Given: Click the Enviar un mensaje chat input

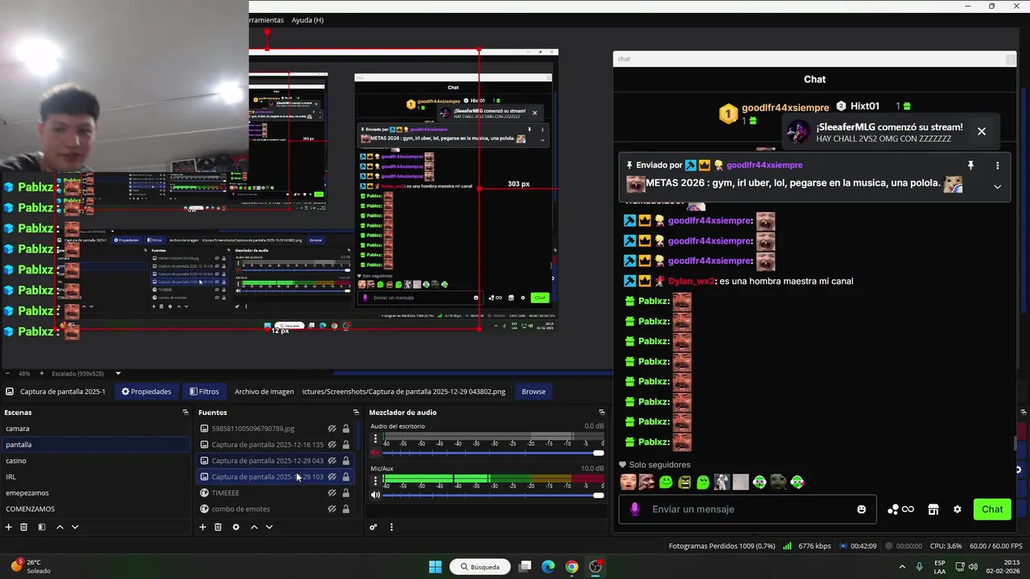Looking at the screenshot, I should 748,509.
